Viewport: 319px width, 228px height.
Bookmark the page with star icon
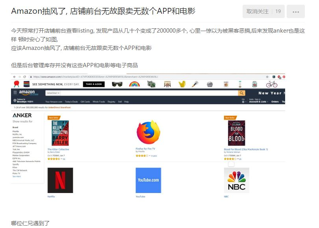click(x=267, y=77)
